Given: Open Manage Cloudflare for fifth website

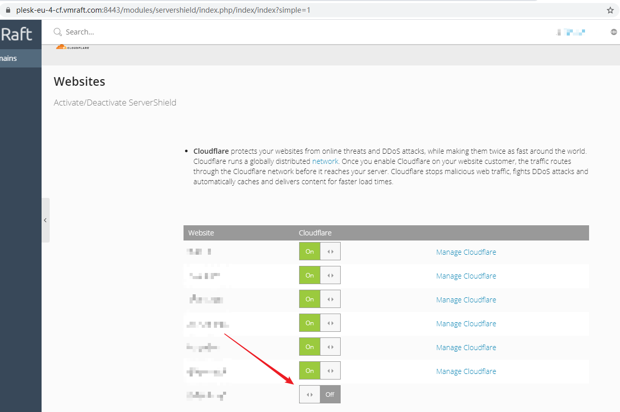Looking at the screenshot, I should click(x=466, y=348).
